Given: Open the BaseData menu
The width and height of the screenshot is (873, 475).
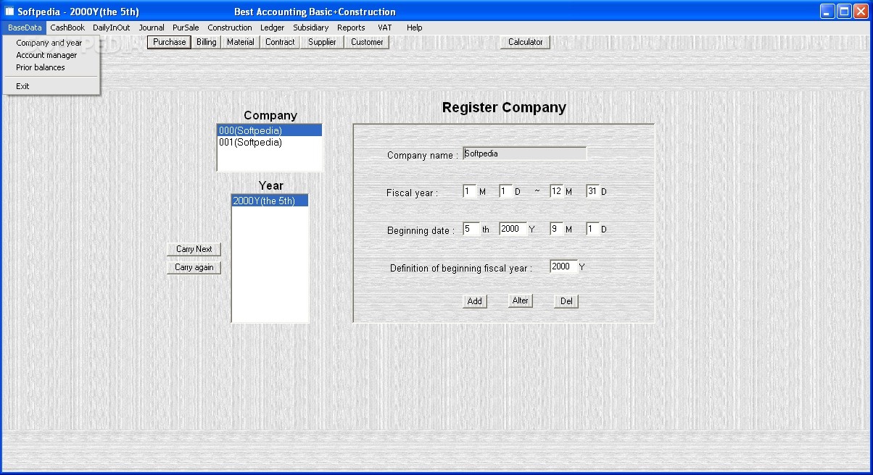Looking at the screenshot, I should pos(25,28).
